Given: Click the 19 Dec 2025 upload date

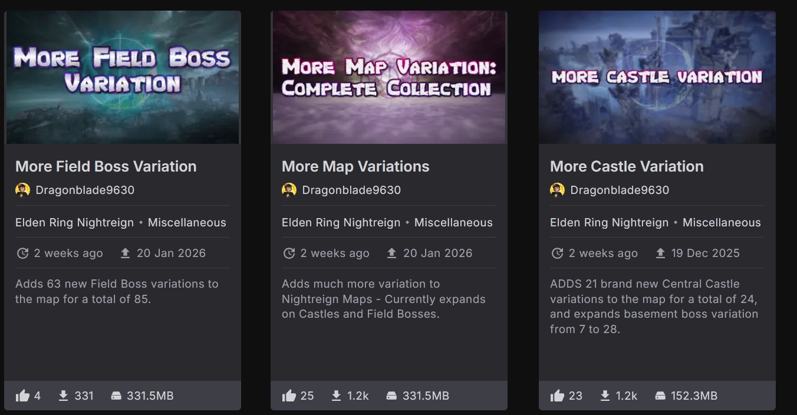Looking at the screenshot, I should (x=705, y=253).
